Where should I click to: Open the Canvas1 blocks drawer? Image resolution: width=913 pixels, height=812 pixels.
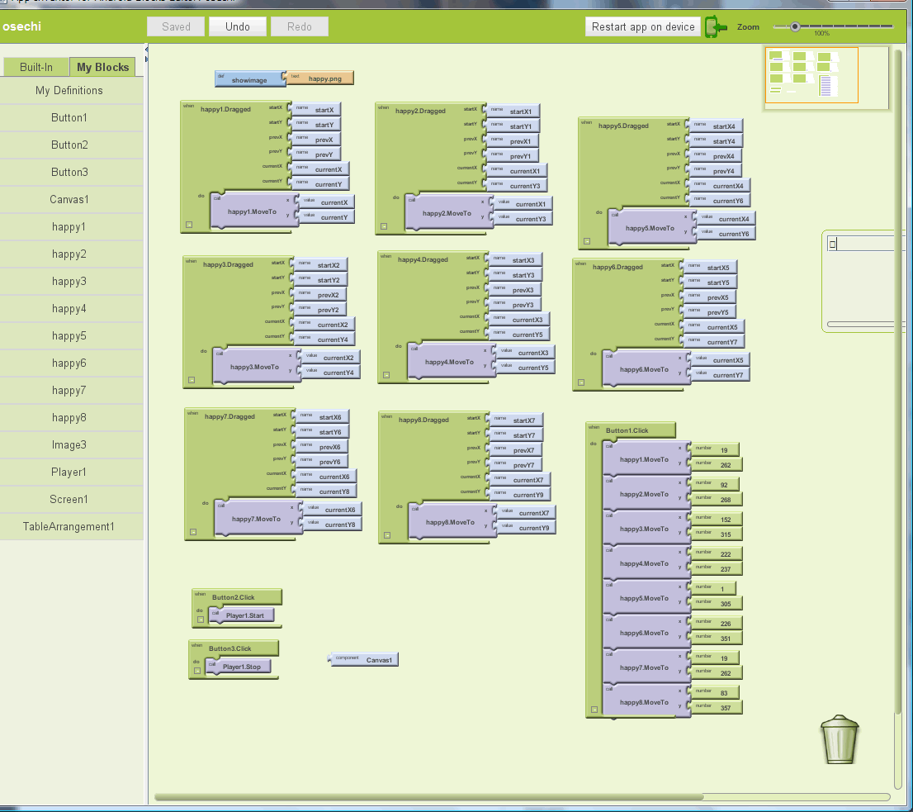click(x=69, y=199)
